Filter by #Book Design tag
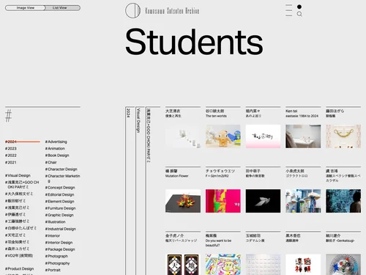 (x=57, y=155)
